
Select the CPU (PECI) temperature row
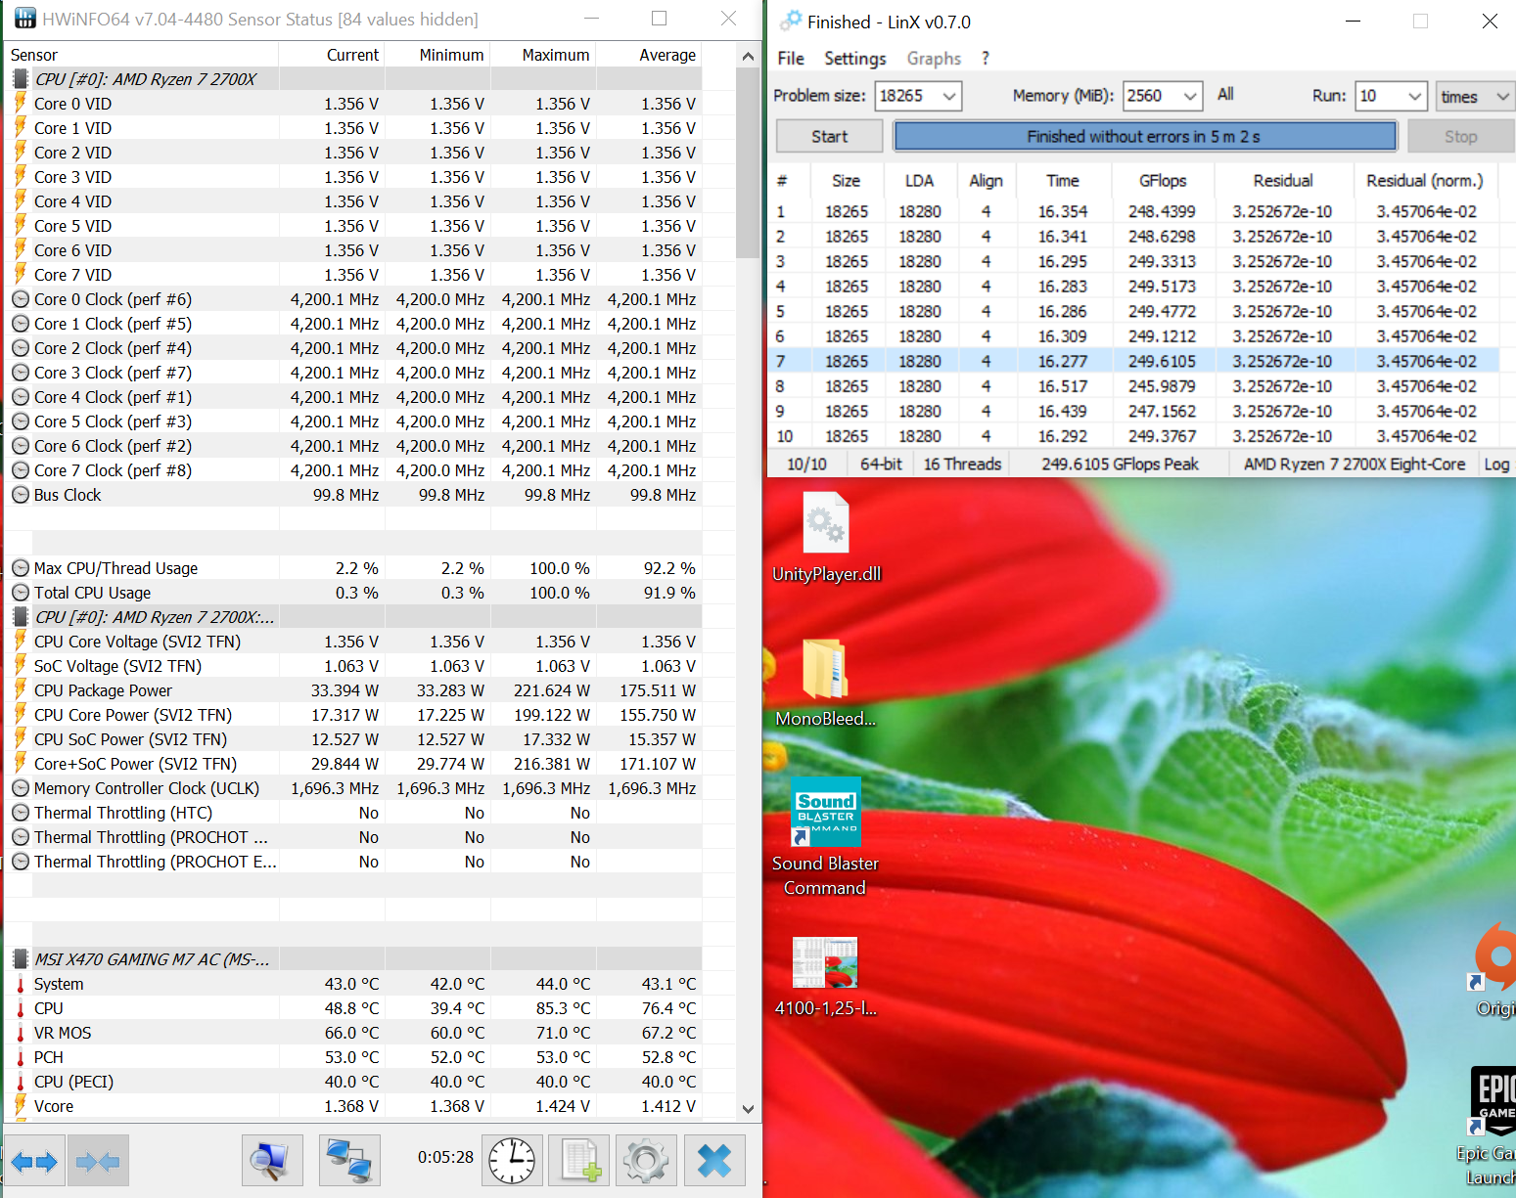click(353, 1082)
